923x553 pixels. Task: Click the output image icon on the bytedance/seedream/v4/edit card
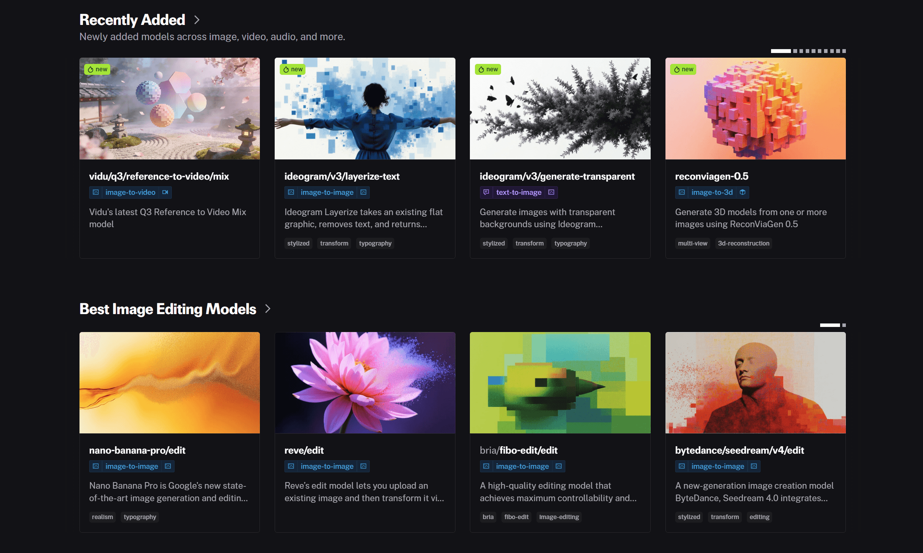click(x=754, y=466)
